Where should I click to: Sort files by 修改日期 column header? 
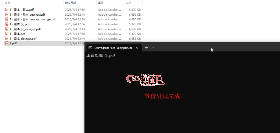pos(70,3)
